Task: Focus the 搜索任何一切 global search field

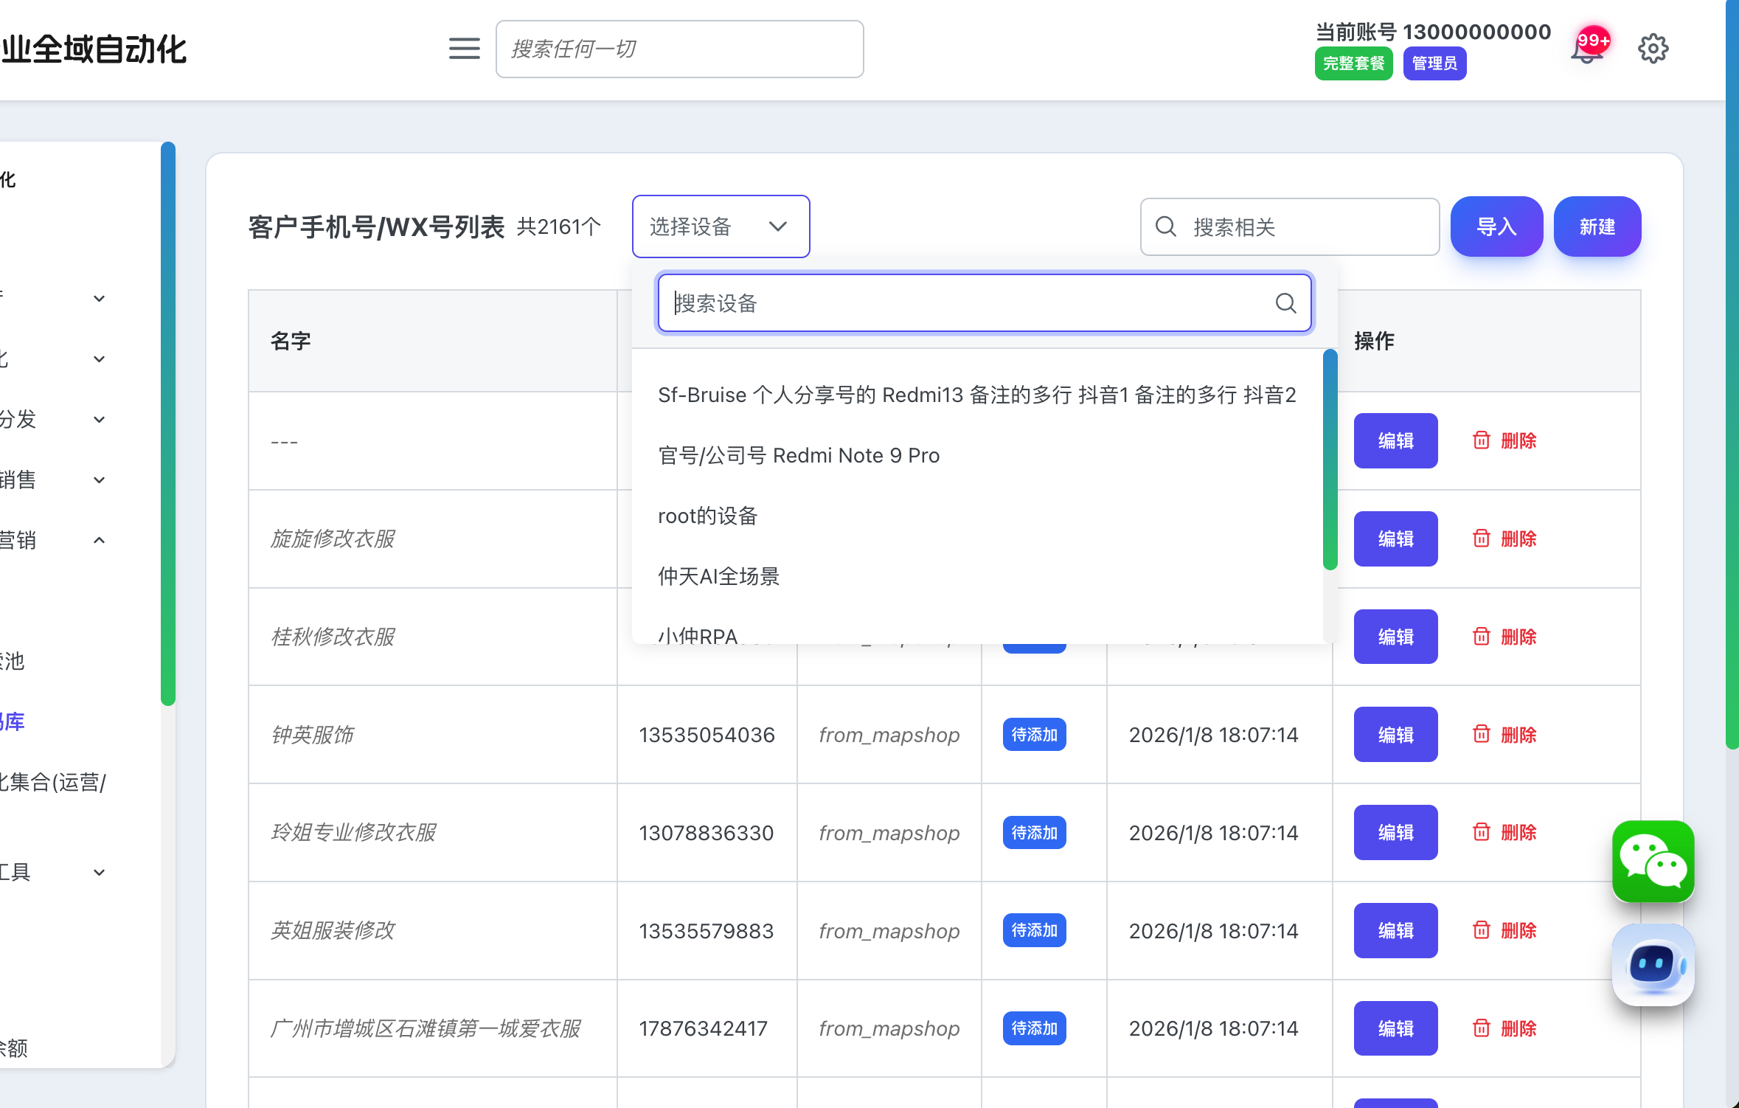Action: 678,49
